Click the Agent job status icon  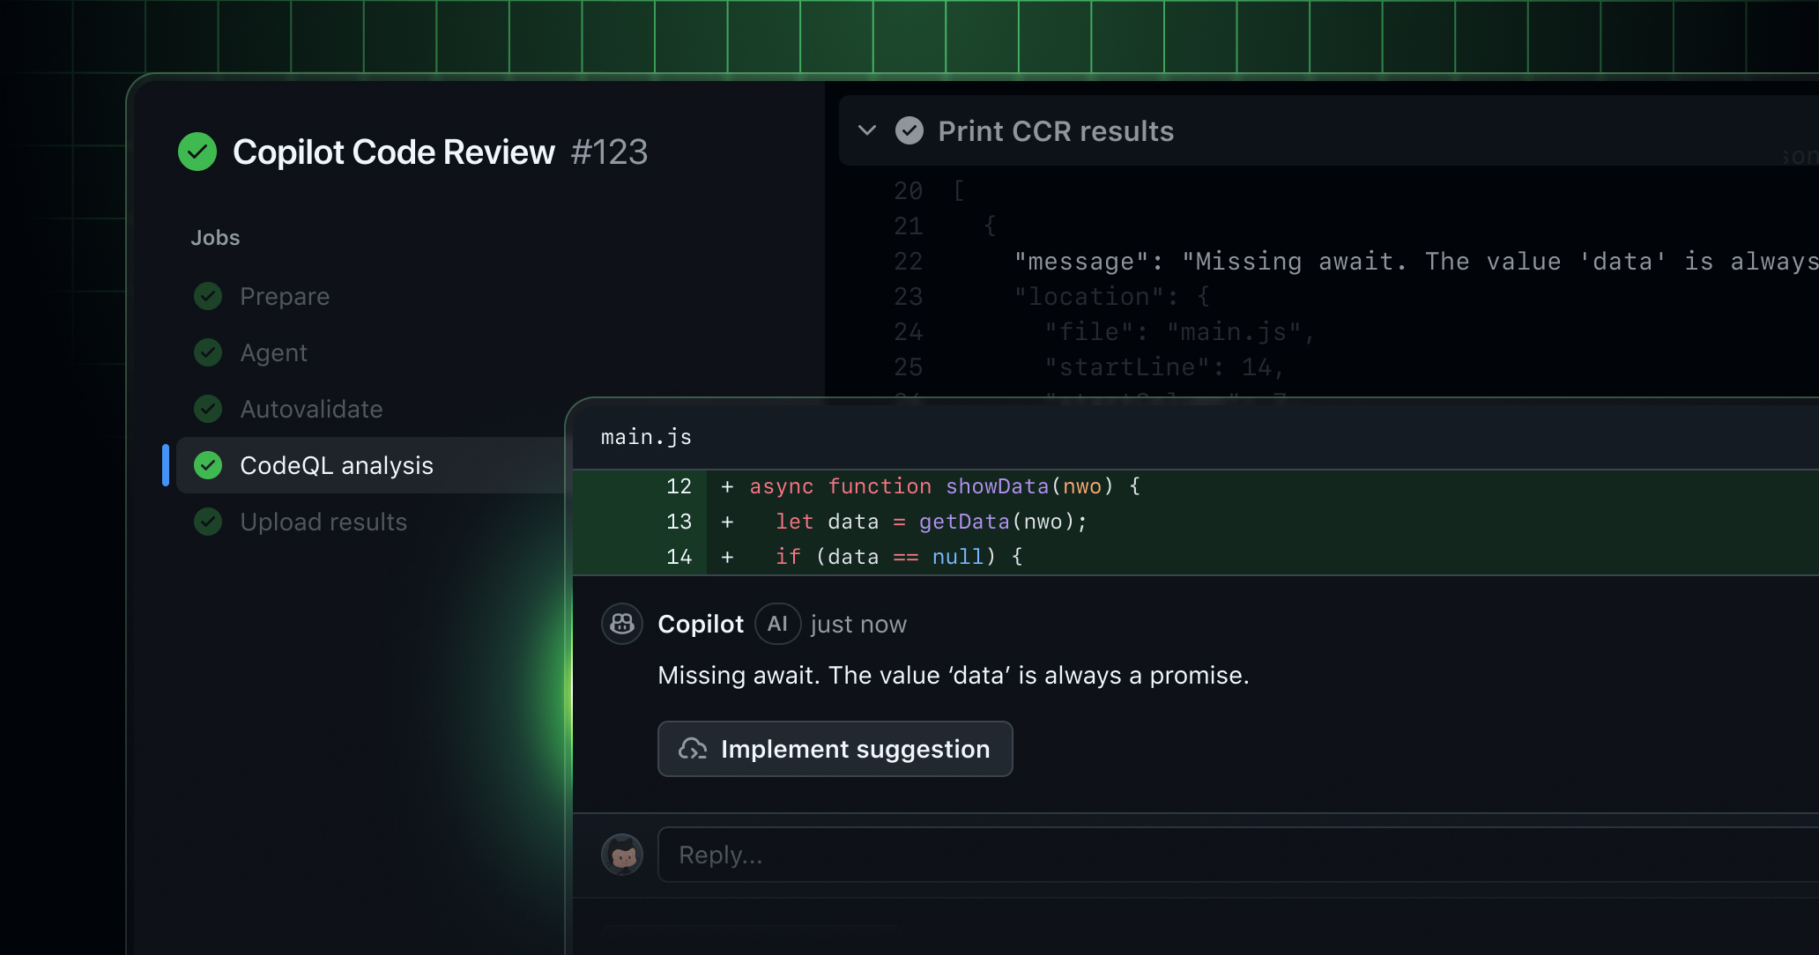coord(208,352)
